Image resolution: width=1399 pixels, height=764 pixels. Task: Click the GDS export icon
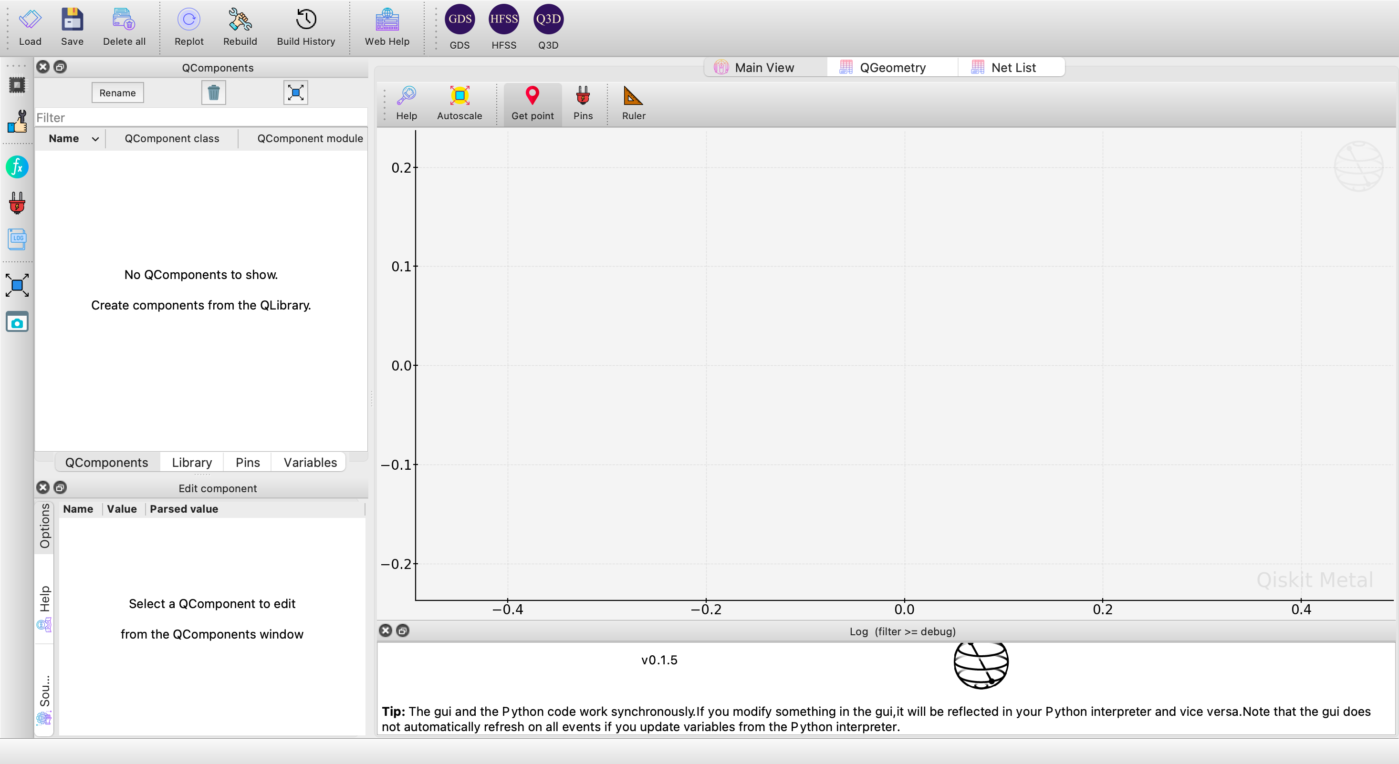coord(459,20)
